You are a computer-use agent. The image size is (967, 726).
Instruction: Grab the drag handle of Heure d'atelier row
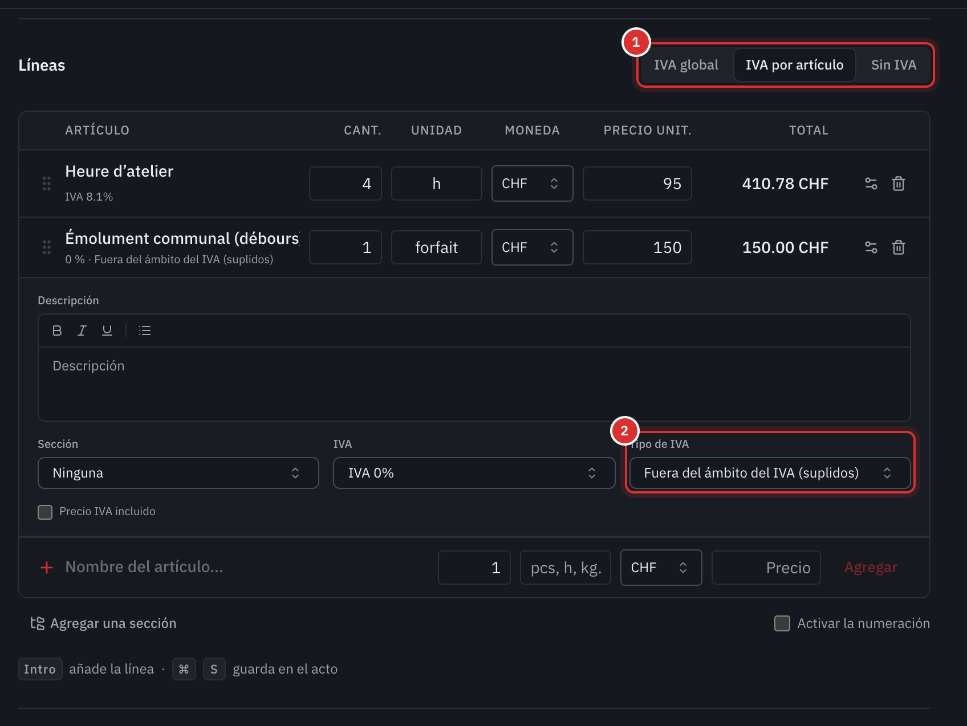[x=47, y=183]
